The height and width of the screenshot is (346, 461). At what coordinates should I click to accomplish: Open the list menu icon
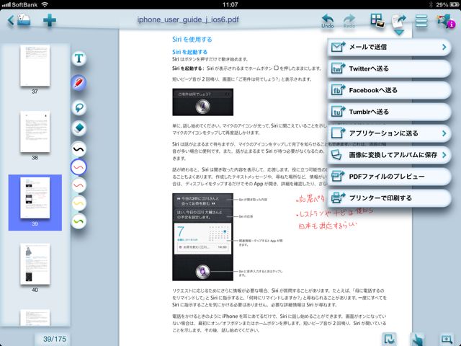(421, 21)
